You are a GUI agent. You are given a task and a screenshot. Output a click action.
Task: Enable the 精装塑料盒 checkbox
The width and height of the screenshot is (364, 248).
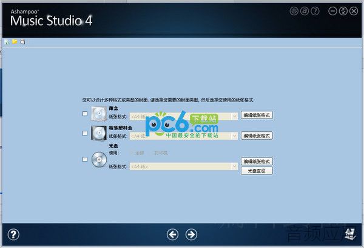tap(85, 133)
